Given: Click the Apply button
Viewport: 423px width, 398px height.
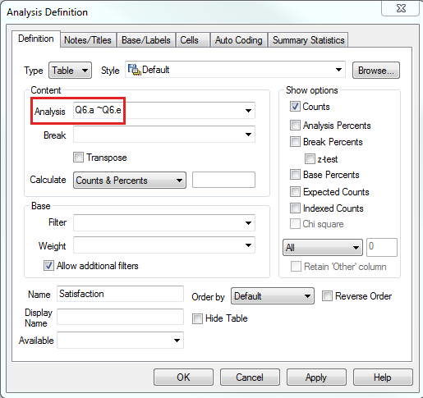Looking at the screenshot, I should 316,377.
